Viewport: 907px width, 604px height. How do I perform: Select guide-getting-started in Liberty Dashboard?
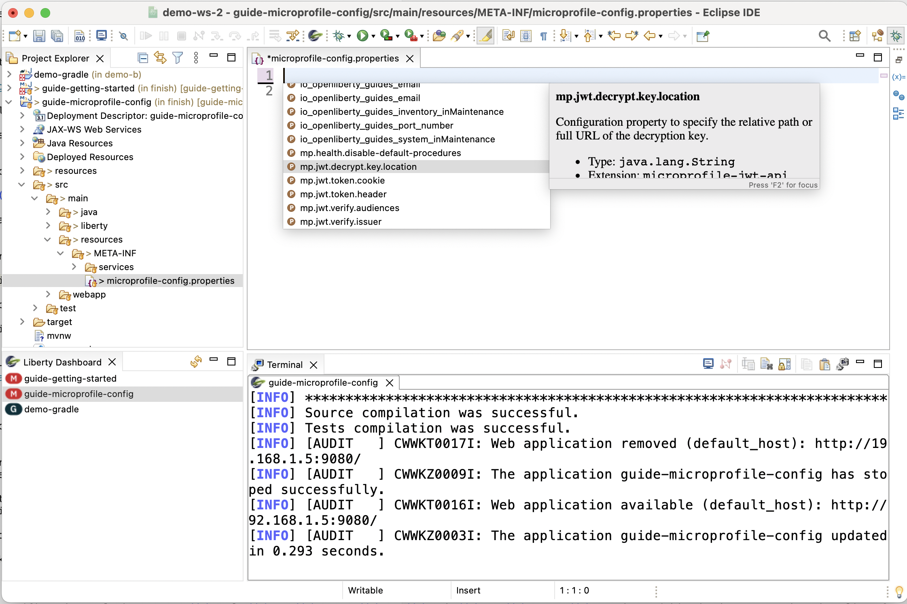123,378
